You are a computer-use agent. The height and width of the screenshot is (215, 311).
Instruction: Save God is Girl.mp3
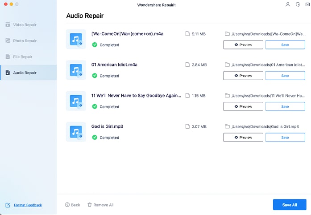tap(285, 137)
